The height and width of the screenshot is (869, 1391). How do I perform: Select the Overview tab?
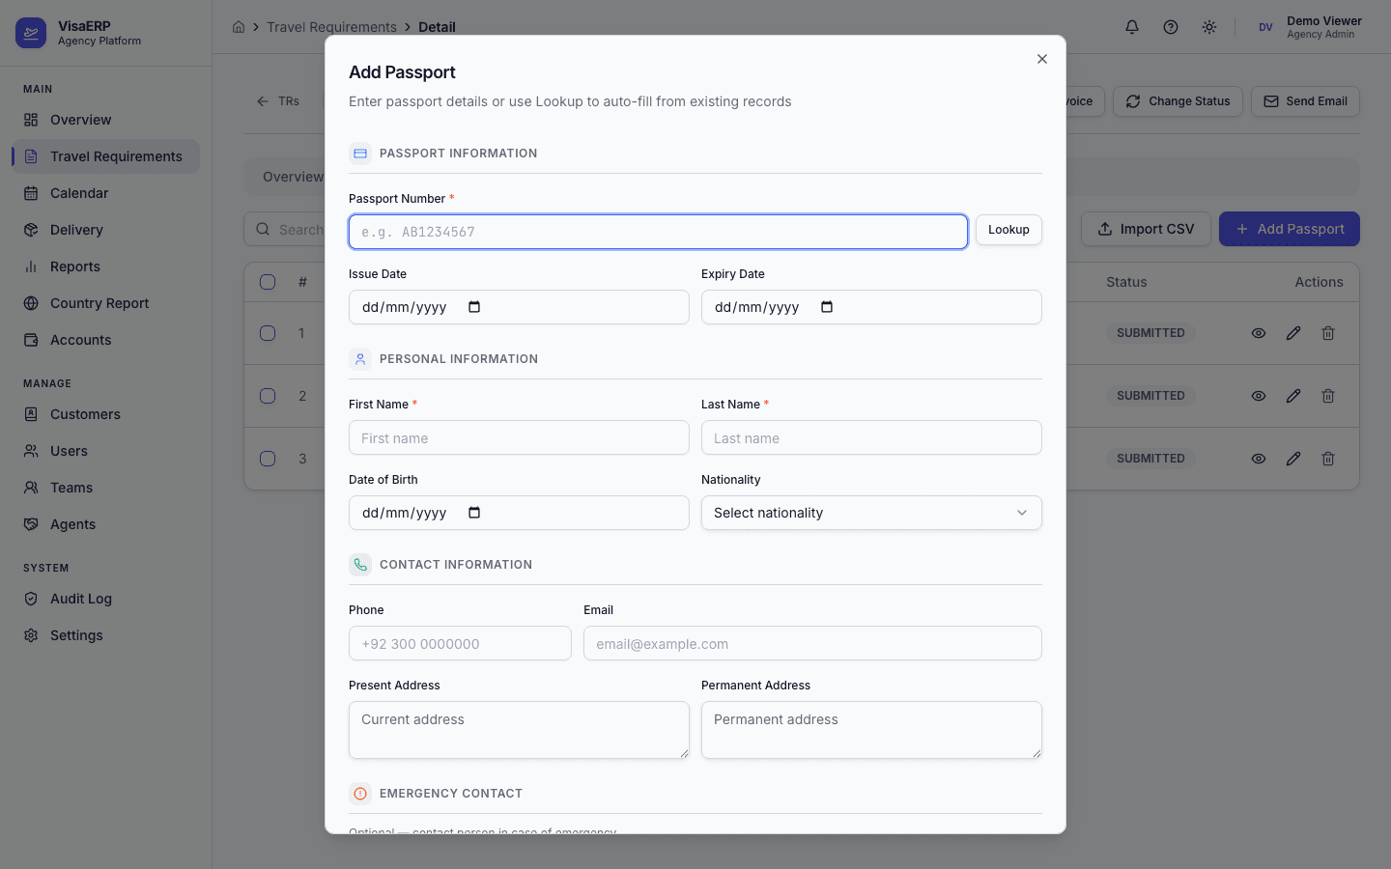pos(292,177)
